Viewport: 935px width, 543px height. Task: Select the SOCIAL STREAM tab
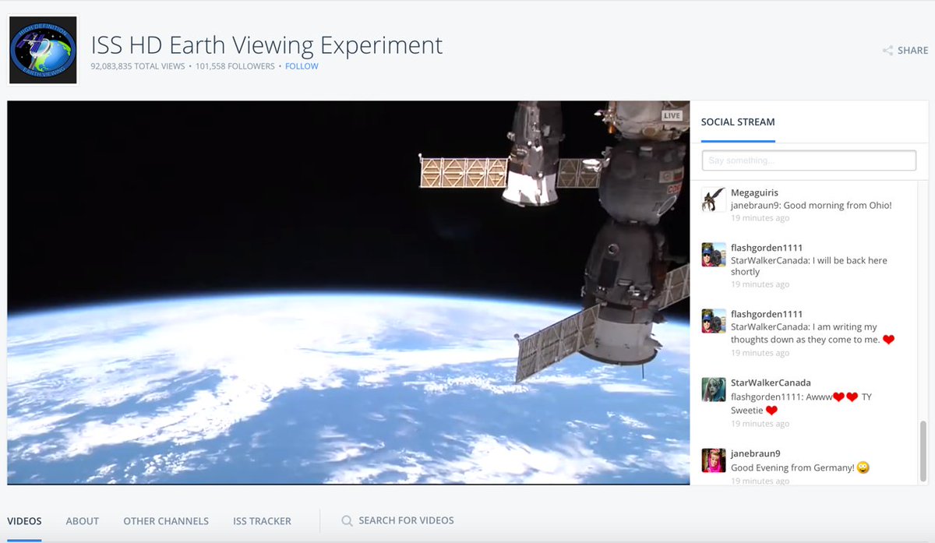[x=738, y=122]
